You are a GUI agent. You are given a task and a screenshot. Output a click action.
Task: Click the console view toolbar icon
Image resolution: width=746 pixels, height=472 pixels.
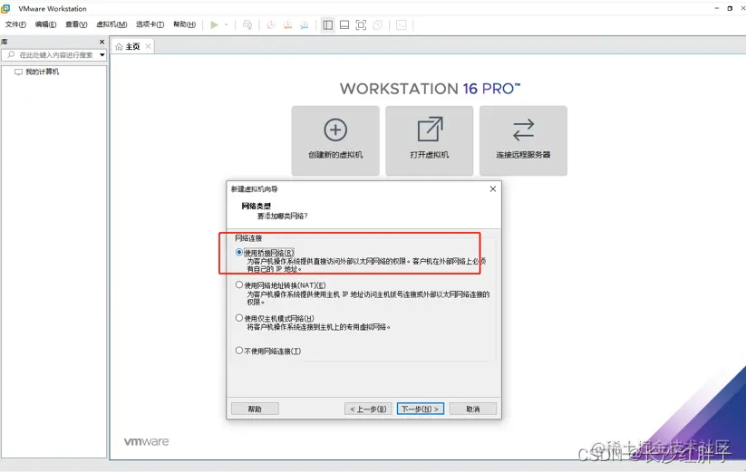[401, 24]
